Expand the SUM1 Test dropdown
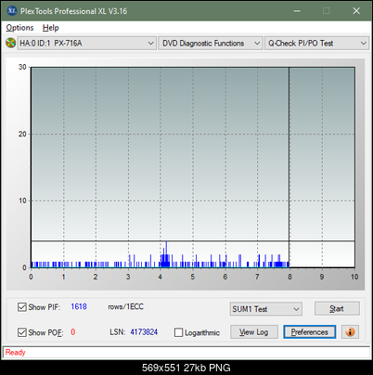 pos(266,309)
